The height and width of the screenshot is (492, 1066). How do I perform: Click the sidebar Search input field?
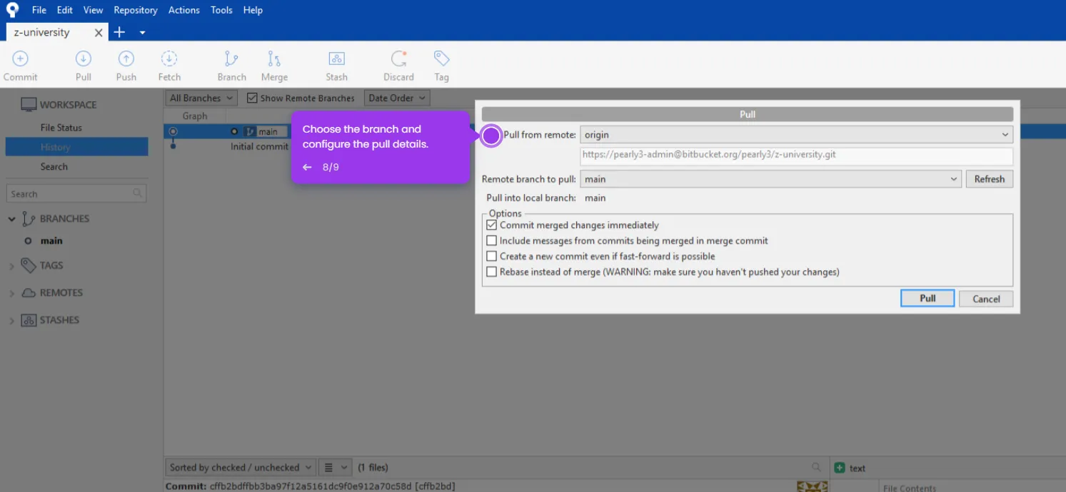pyautogui.click(x=76, y=193)
